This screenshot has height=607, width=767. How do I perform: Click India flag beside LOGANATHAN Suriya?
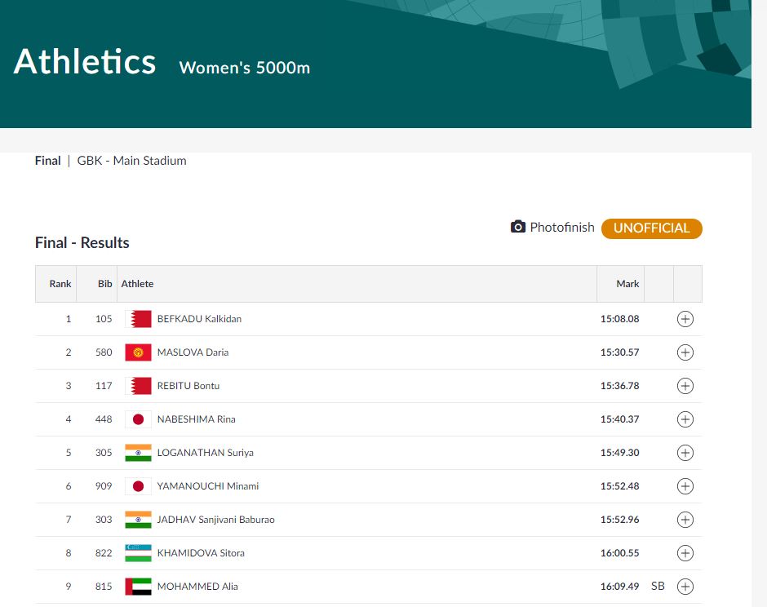[138, 453]
